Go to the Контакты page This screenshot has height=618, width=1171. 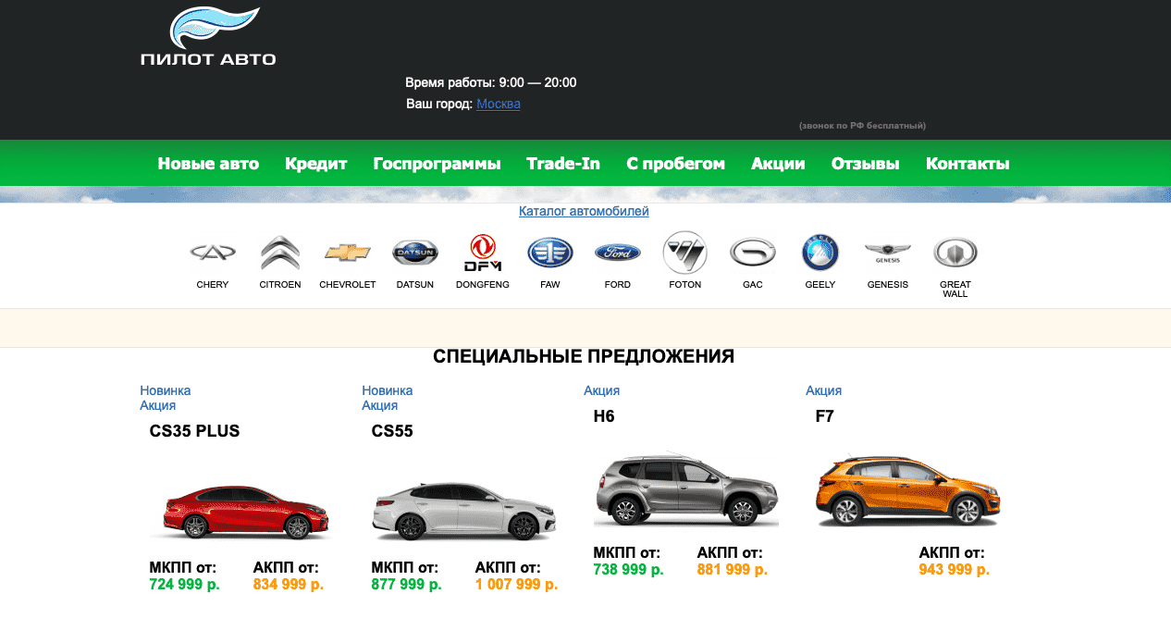[x=967, y=163]
